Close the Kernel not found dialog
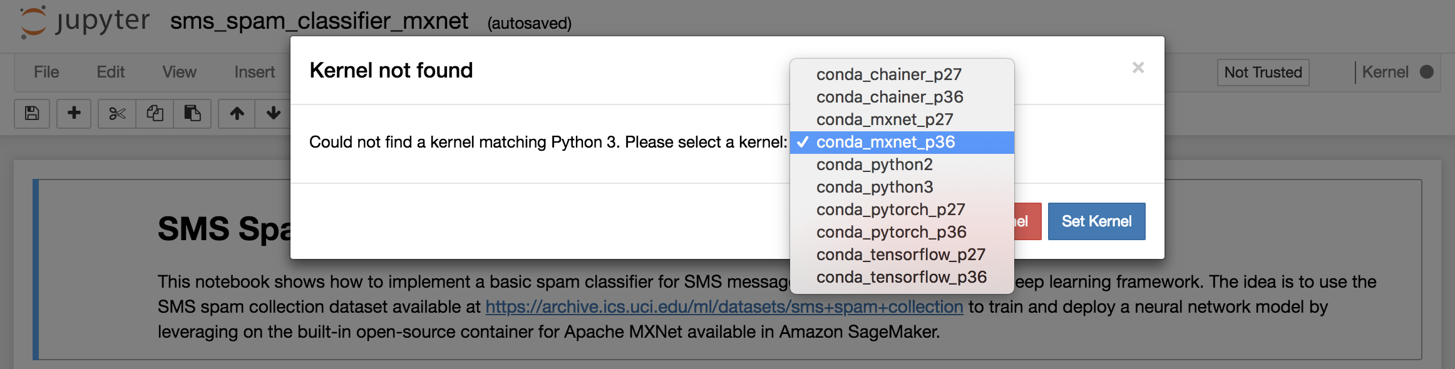 tap(1138, 68)
